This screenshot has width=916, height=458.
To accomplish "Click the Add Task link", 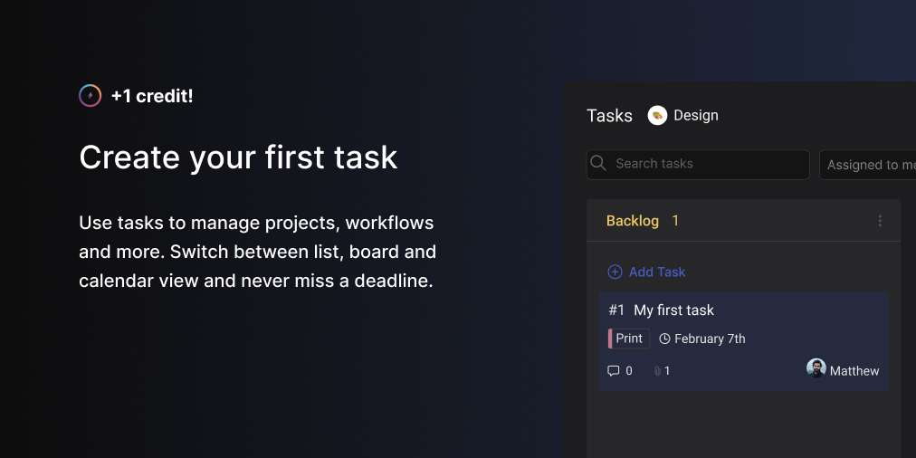I will tap(657, 272).
